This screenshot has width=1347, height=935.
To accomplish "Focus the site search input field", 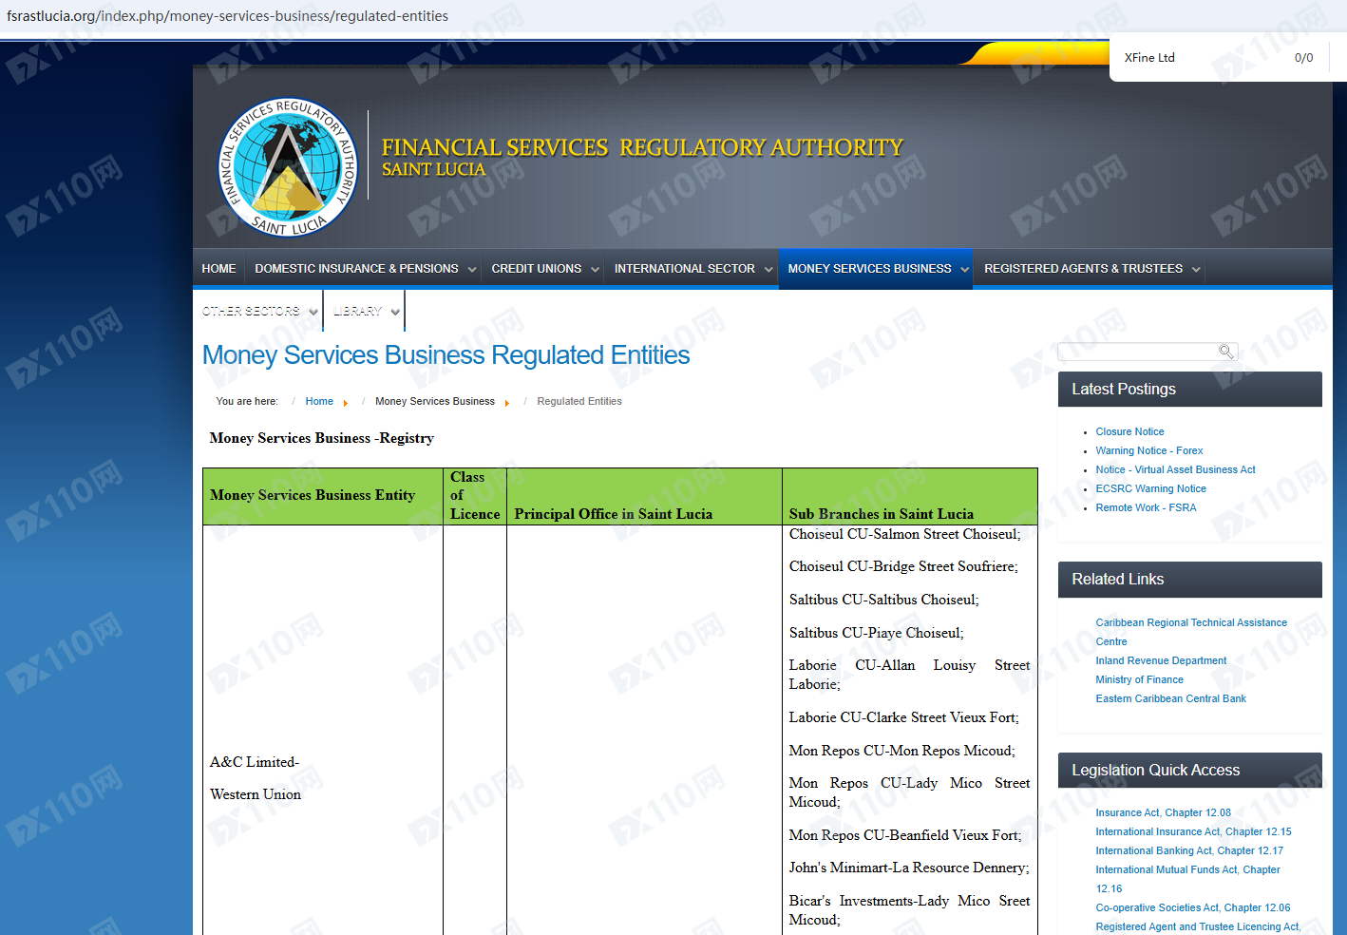I will click(x=1138, y=352).
